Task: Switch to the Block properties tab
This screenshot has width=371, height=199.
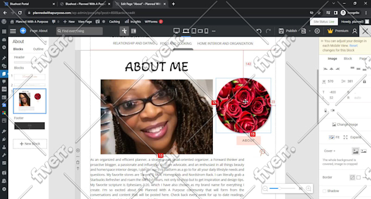Action: pyautogui.click(x=348, y=59)
